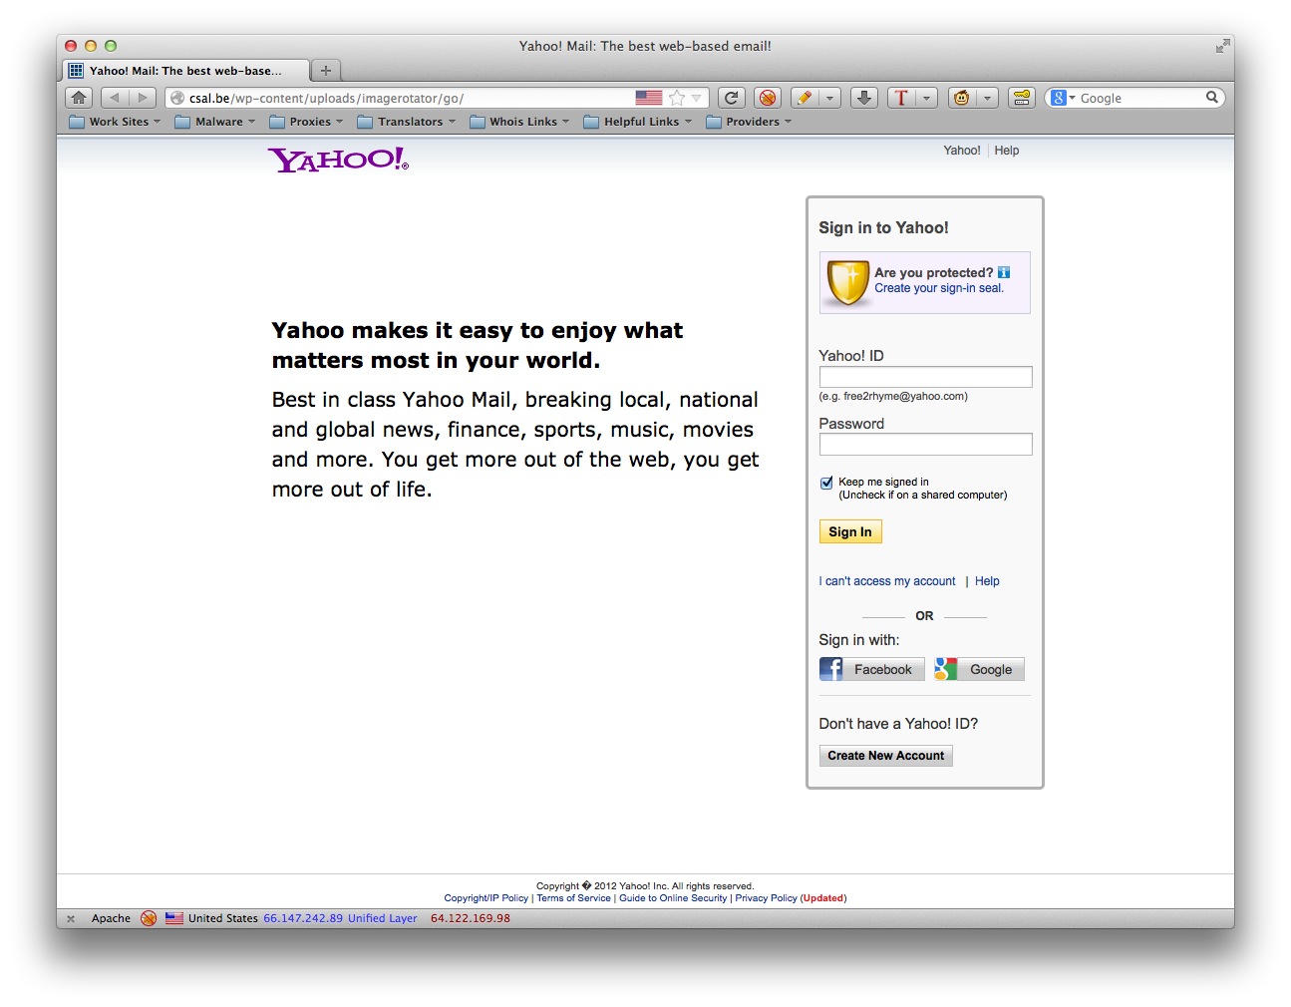1291x1007 pixels.
Task: Open the Work Sites bookmarks folder
Action: click(115, 122)
